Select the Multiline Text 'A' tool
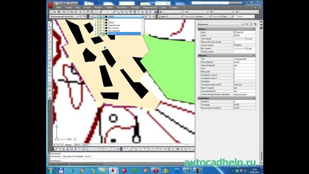 click(50, 98)
